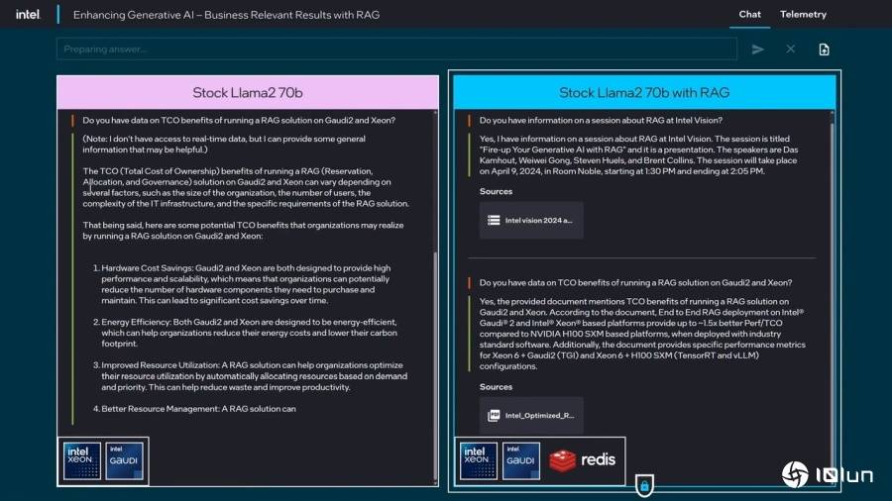The height and width of the screenshot is (501, 892).
Task: Select the Stock Llama2 70b with RAG header
Action: (x=644, y=92)
